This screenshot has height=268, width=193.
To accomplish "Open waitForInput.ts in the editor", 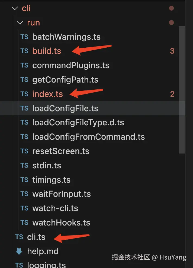I will click(x=62, y=194).
